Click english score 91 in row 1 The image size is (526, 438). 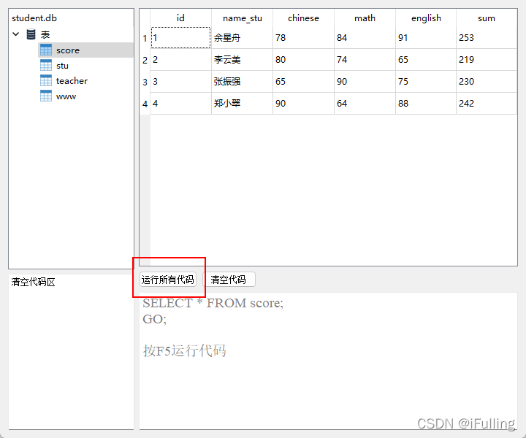point(426,38)
